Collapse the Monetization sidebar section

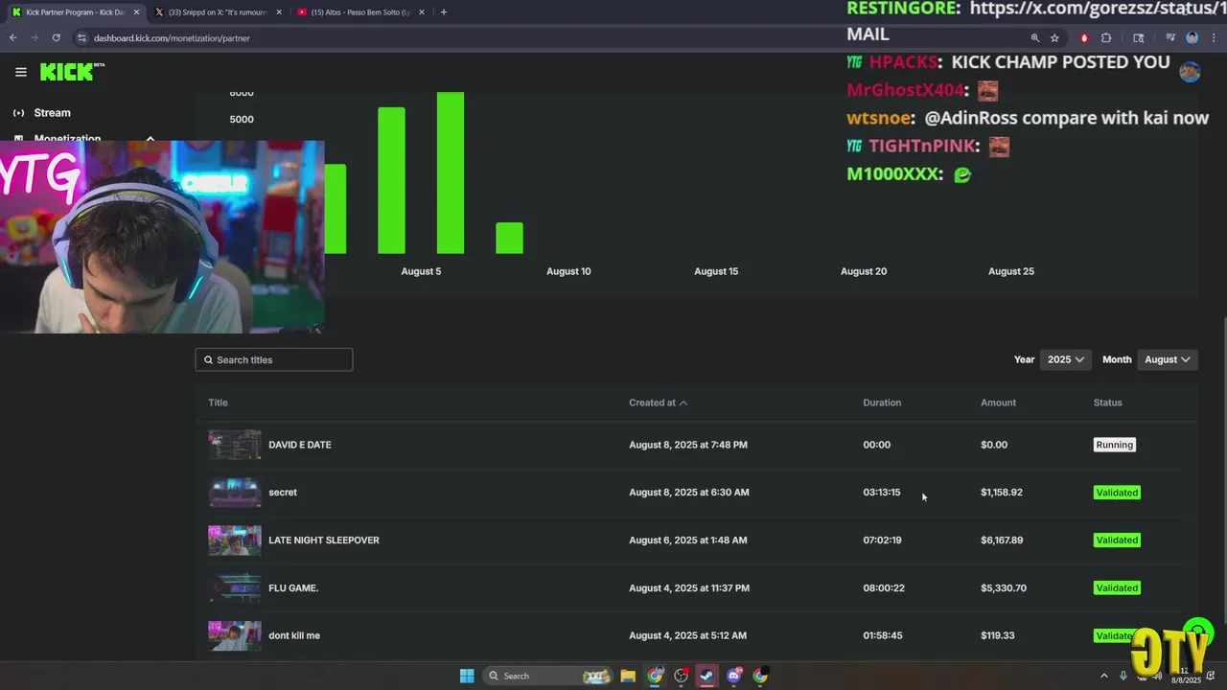[150, 139]
